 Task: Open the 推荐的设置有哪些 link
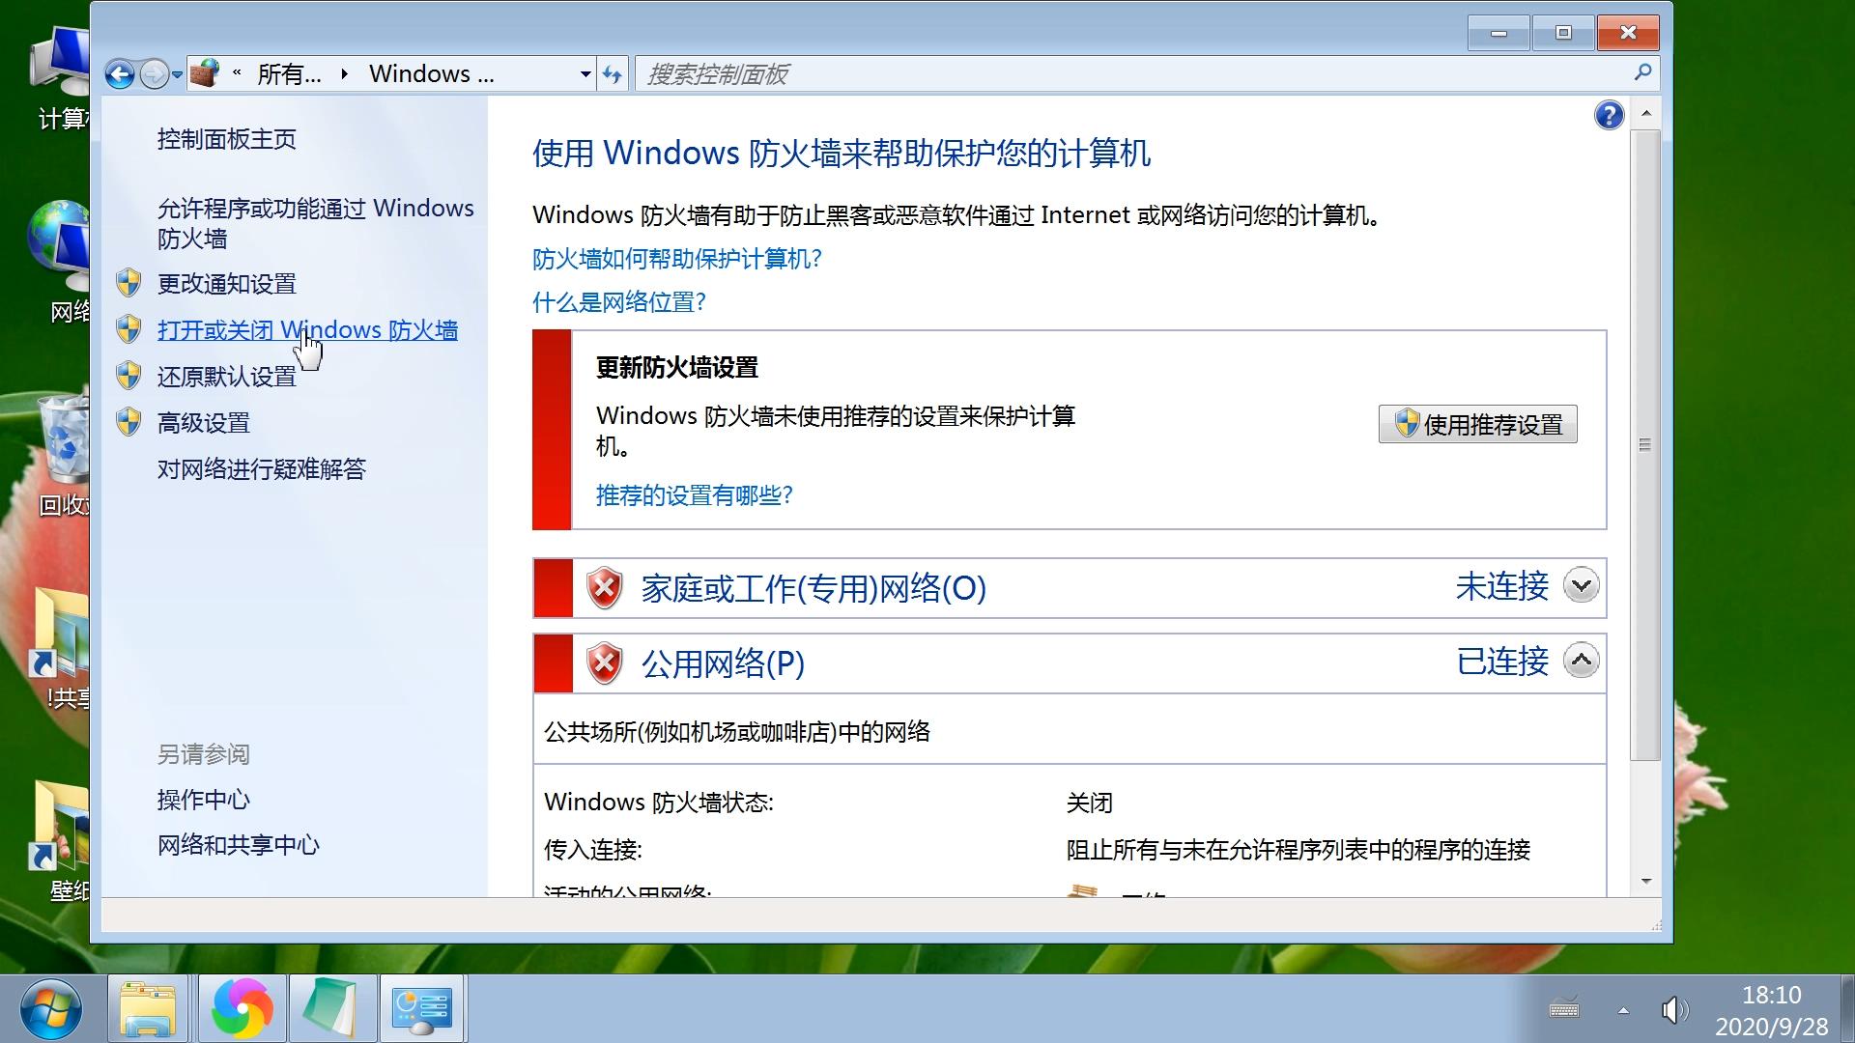[694, 495]
